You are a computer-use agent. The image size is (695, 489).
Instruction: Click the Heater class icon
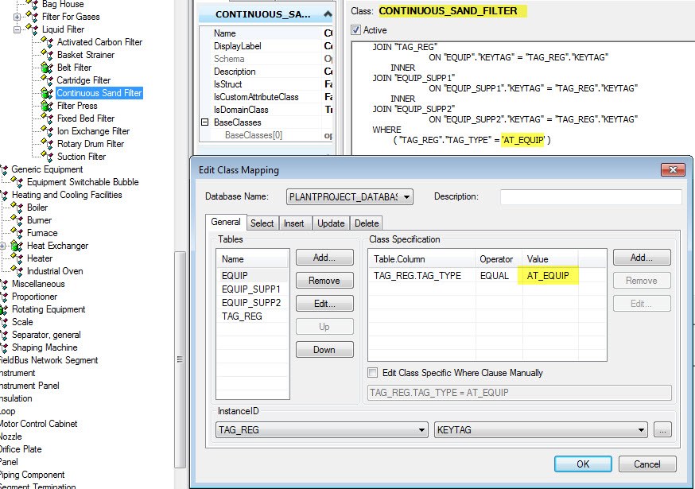pyautogui.click(x=17, y=258)
